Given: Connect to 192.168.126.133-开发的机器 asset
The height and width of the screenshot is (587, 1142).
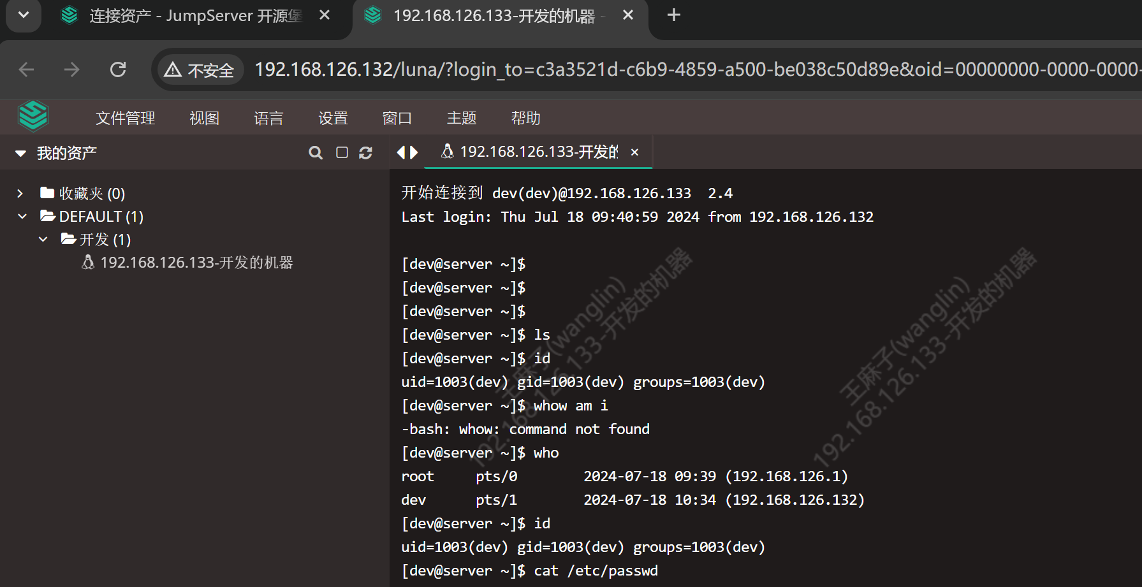Looking at the screenshot, I should pos(196,263).
